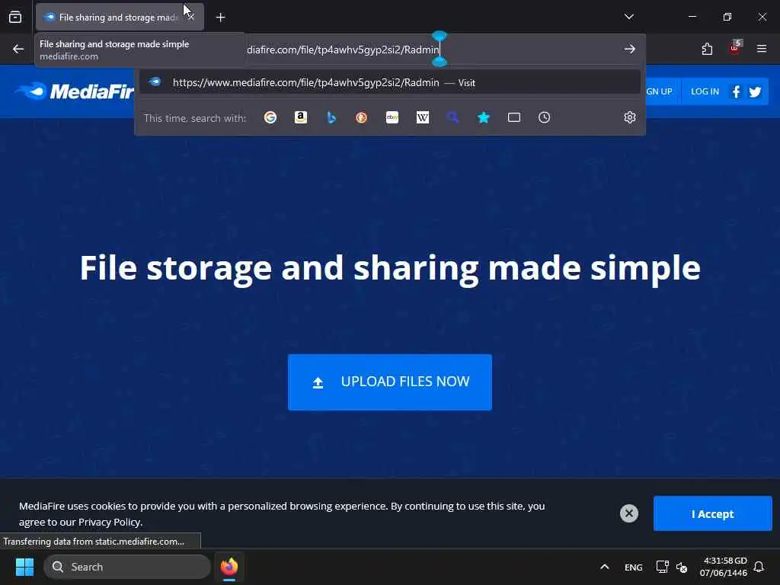Close the MediaFire tab
The image size is (780, 585).
[191, 18]
